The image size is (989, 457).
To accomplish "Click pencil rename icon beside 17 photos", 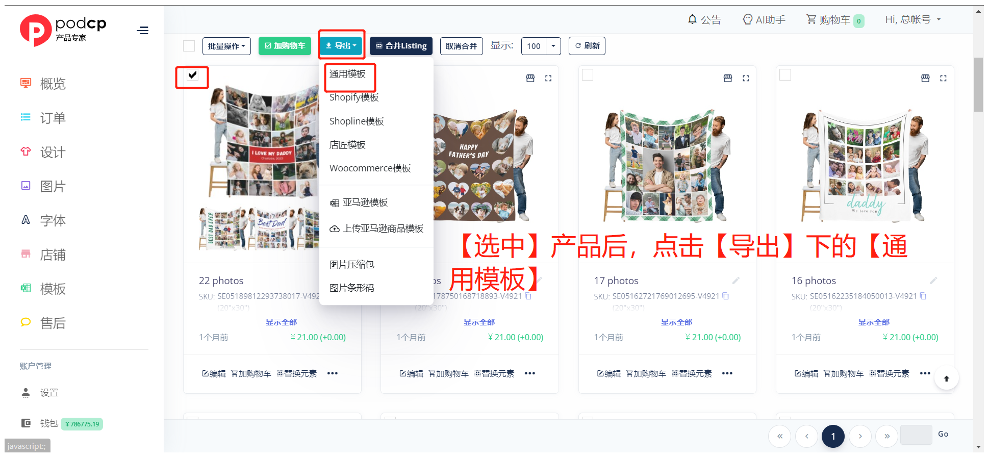I will pos(736,281).
